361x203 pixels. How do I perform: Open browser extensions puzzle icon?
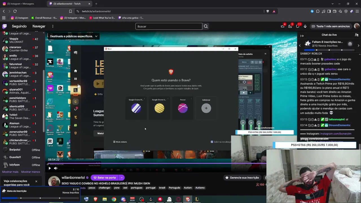pyautogui.click(x=318, y=11)
